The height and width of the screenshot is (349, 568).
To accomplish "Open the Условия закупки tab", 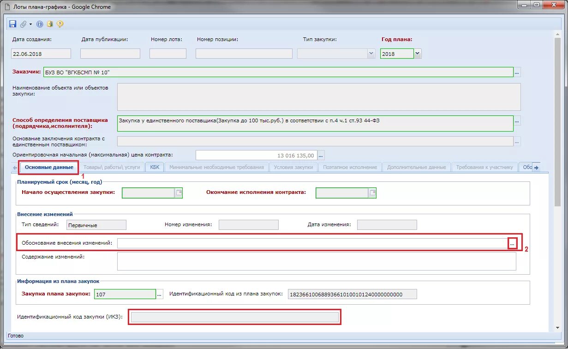I will click(293, 167).
